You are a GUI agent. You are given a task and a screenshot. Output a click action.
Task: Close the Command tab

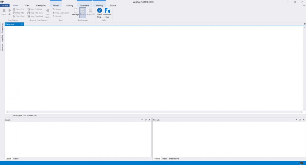pos(21,24)
